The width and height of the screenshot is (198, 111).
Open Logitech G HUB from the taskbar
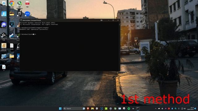pyautogui.click(x=133, y=109)
